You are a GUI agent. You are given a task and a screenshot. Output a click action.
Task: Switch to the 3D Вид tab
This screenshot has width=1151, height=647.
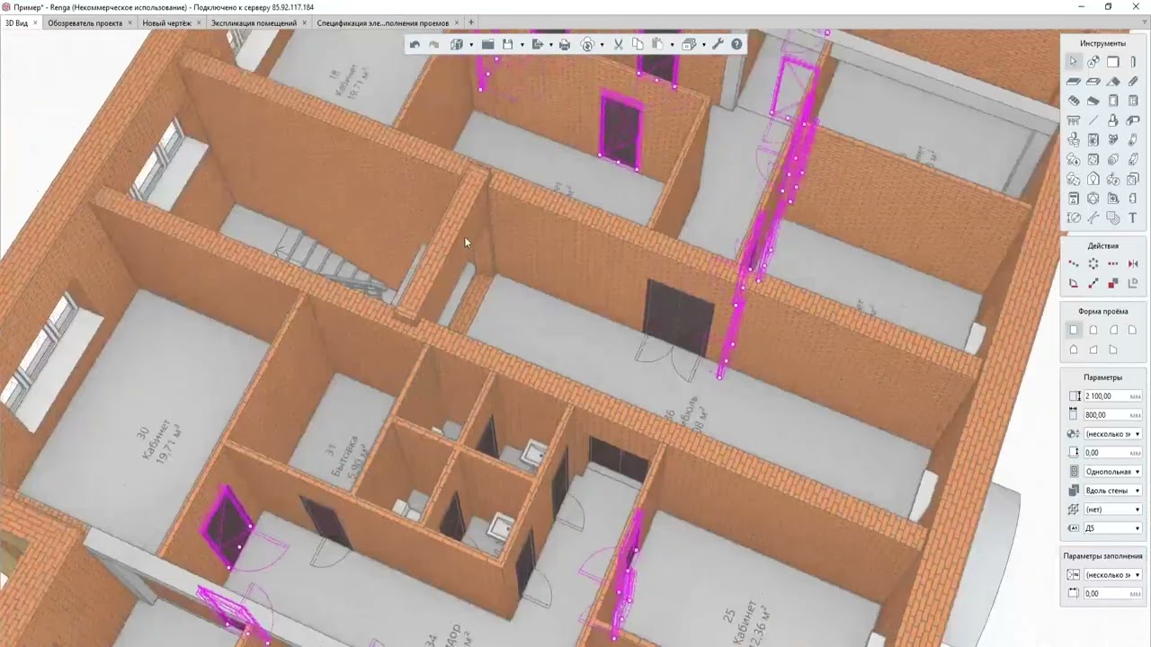[x=16, y=22]
